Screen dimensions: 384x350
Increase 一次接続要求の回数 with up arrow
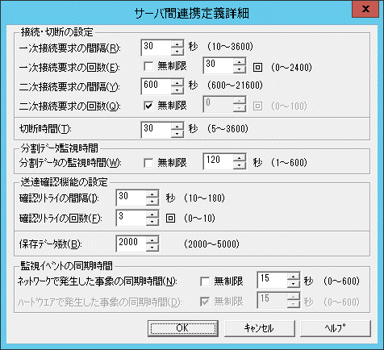[240, 62]
